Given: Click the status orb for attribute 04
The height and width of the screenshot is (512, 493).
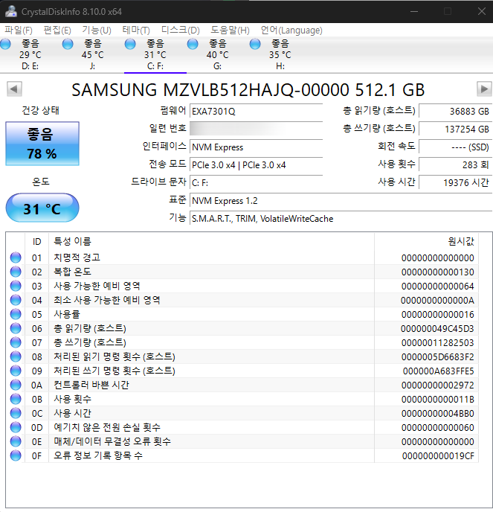Looking at the screenshot, I should click(x=16, y=300).
